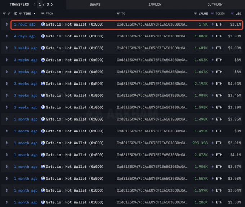The height and width of the screenshot is (207, 245).
Task: Open recipient address on the 1.286K row
Action: (x=152, y=202)
